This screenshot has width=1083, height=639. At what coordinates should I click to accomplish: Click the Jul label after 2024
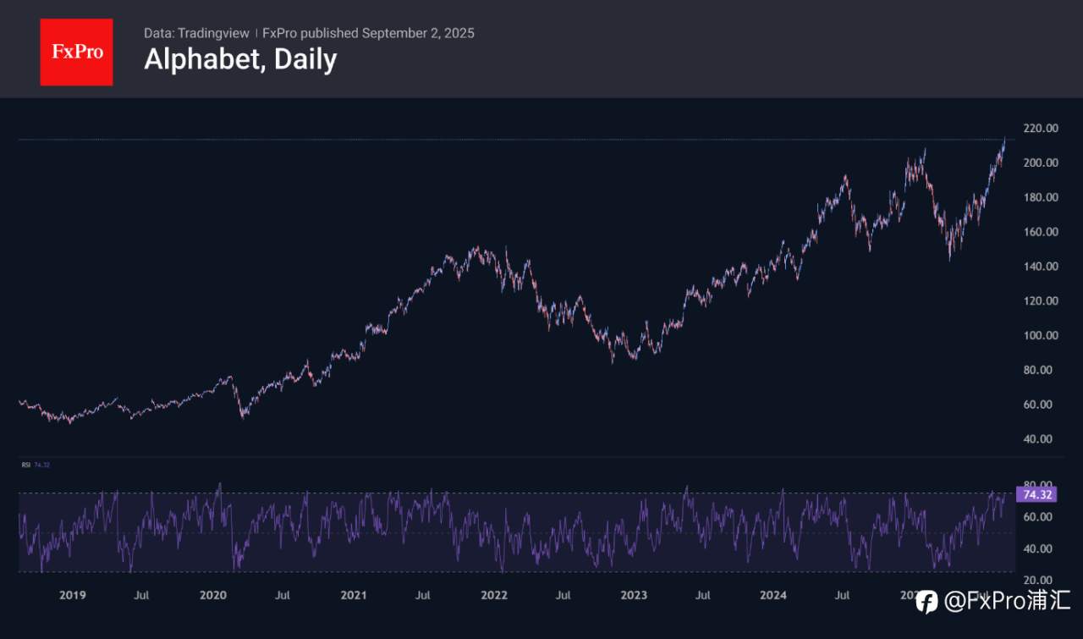843,596
